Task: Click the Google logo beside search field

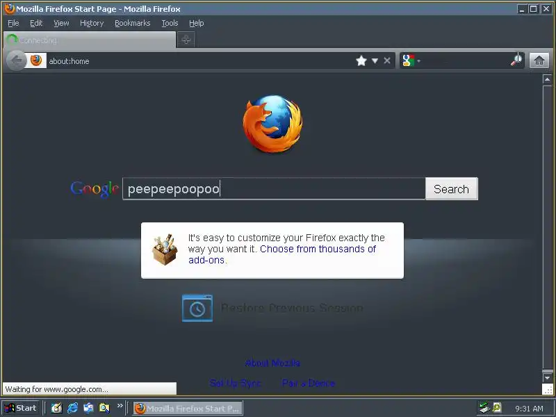Action: [x=95, y=189]
